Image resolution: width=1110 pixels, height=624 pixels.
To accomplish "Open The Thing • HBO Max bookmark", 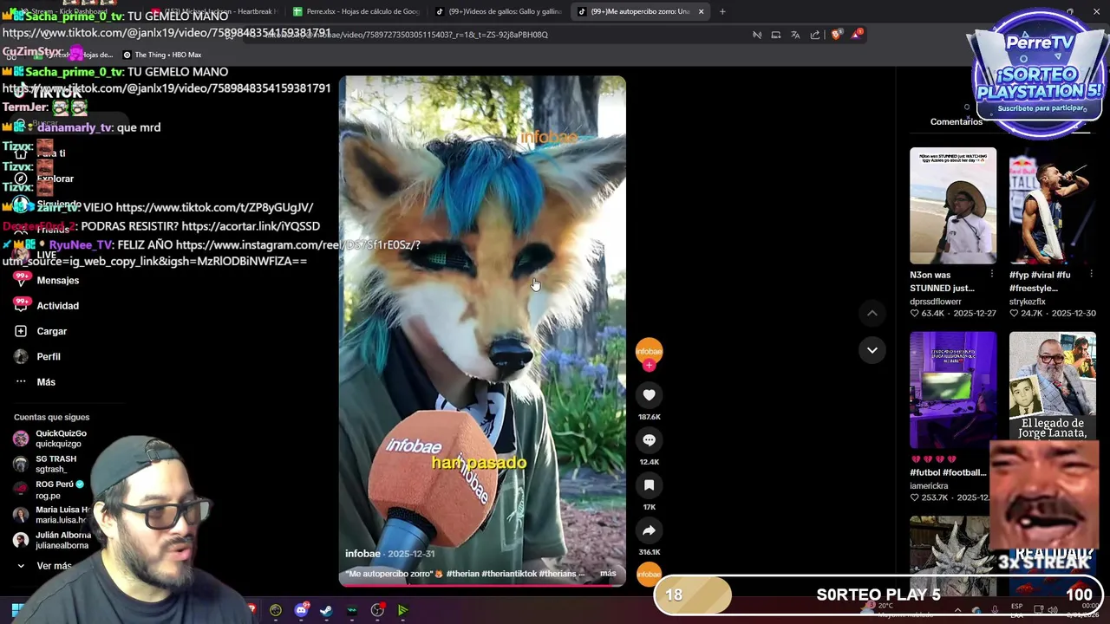I will [162, 55].
